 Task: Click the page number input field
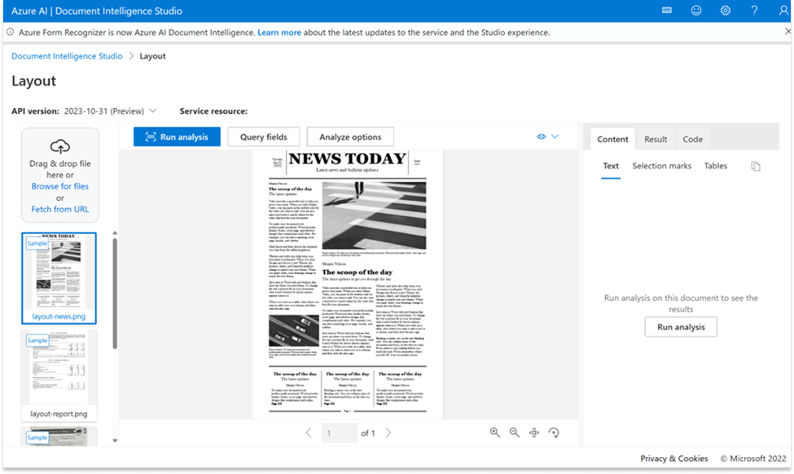pos(340,433)
